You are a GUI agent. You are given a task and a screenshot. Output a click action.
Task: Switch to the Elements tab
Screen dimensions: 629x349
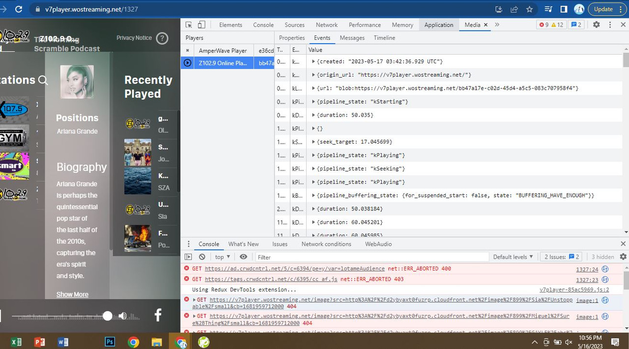230,25
